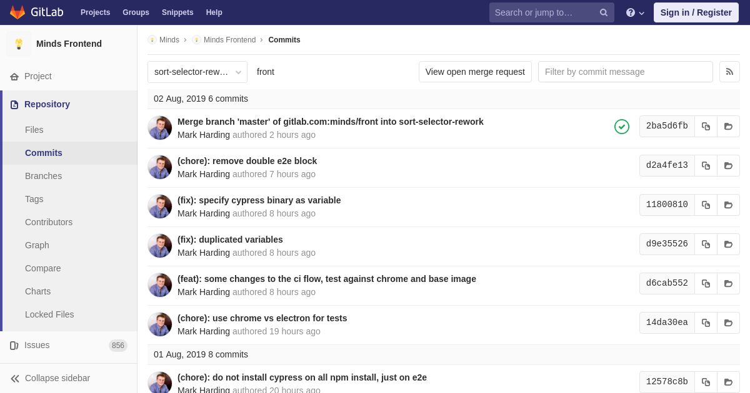This screenshot has width=750, height=393.
Task: Open commit '(fix): duplicated variables'
Action: (230, 240)
